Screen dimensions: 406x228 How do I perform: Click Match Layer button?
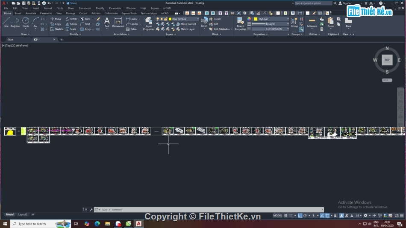click(x=185, y=29)
